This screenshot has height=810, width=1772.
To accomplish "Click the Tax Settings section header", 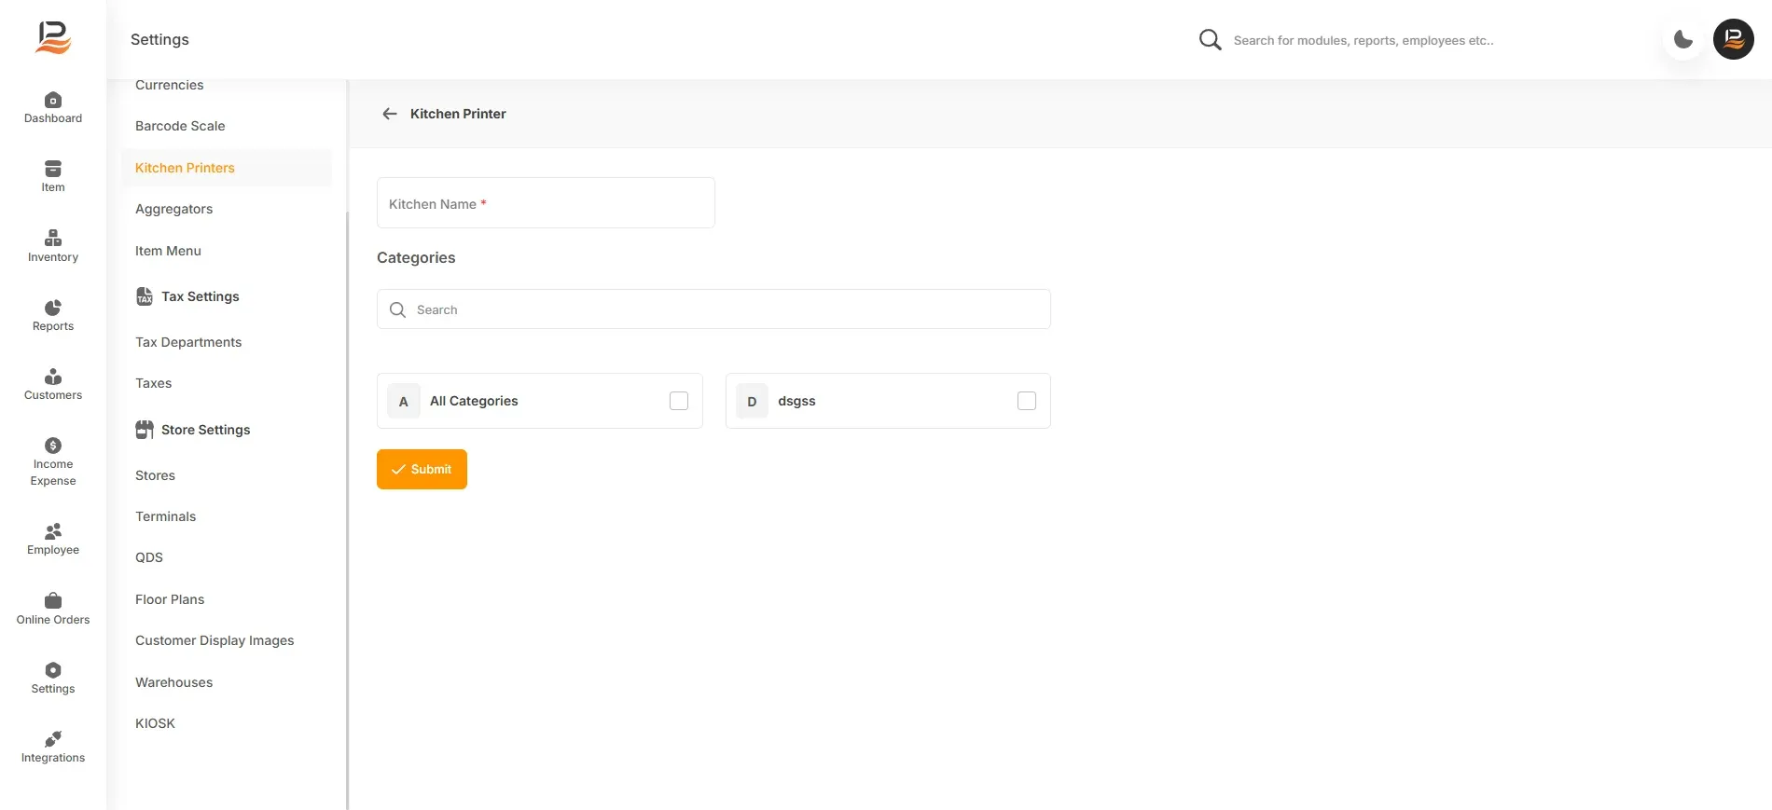I will coord(201,296).
